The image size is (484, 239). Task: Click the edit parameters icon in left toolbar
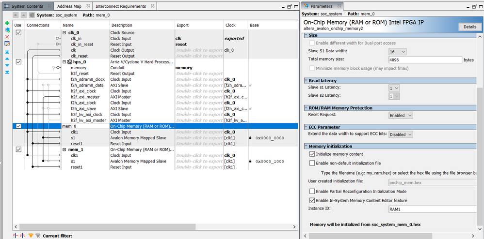(7, 44)
